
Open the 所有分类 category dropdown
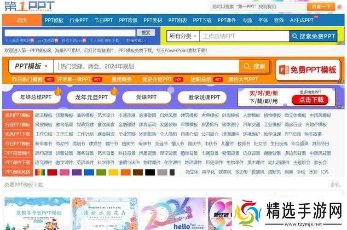(183, 36)
